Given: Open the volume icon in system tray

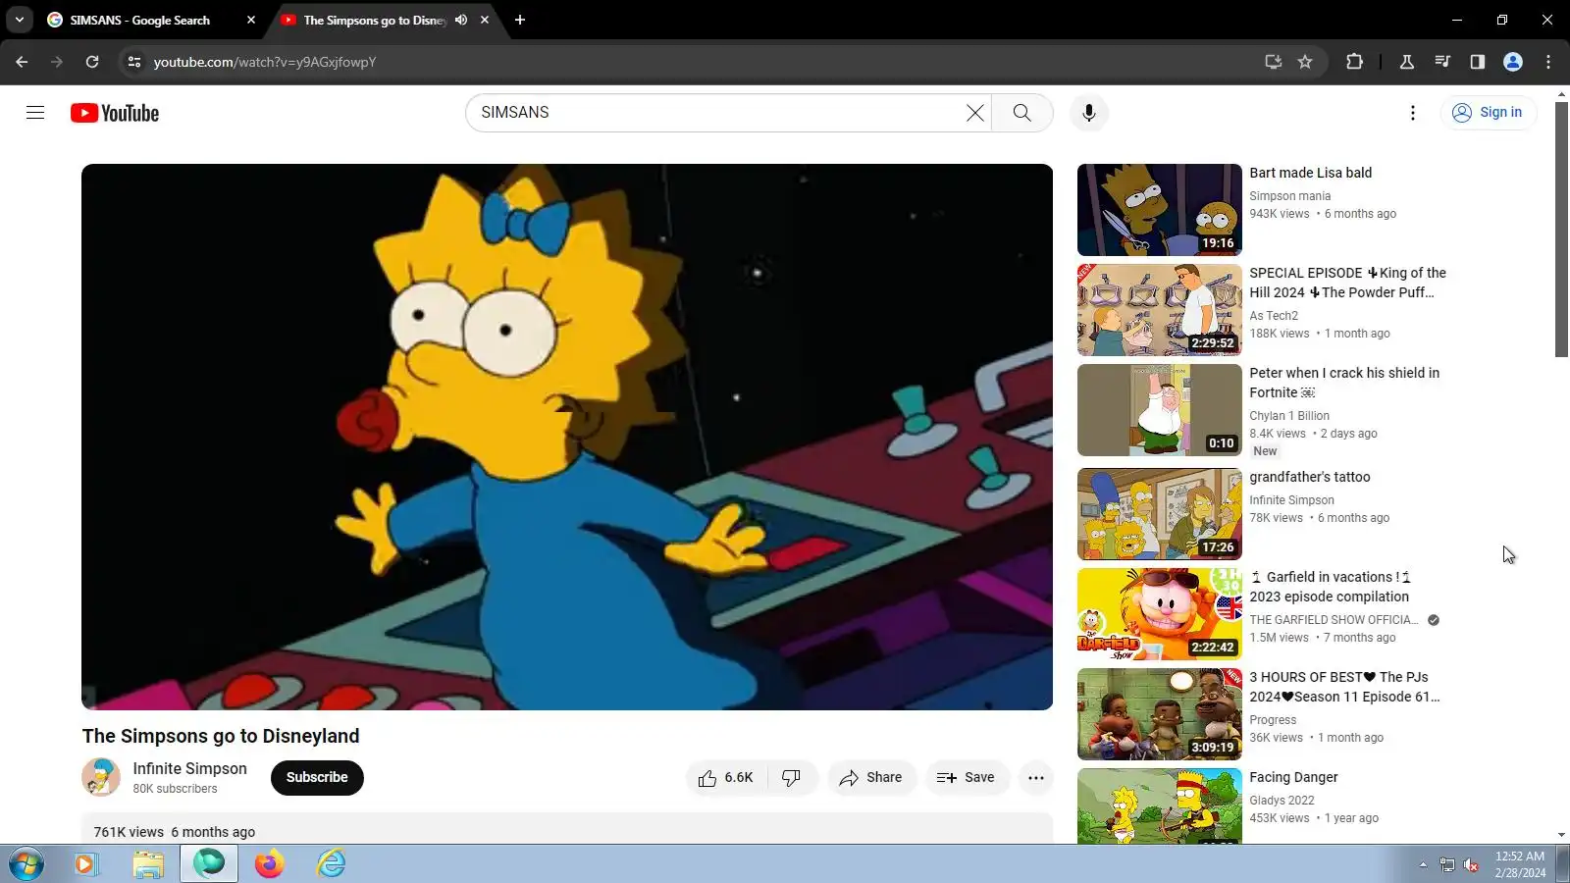Looking at the screenshot, I should (x=1470, y=864).
